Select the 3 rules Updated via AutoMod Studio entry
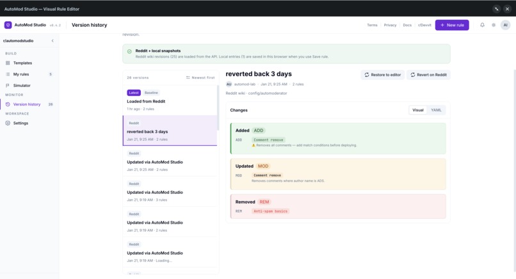516x279 pixels. [170, 191]
